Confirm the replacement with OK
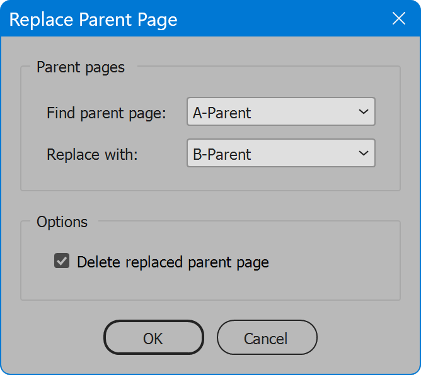 (x=154, y=337)
